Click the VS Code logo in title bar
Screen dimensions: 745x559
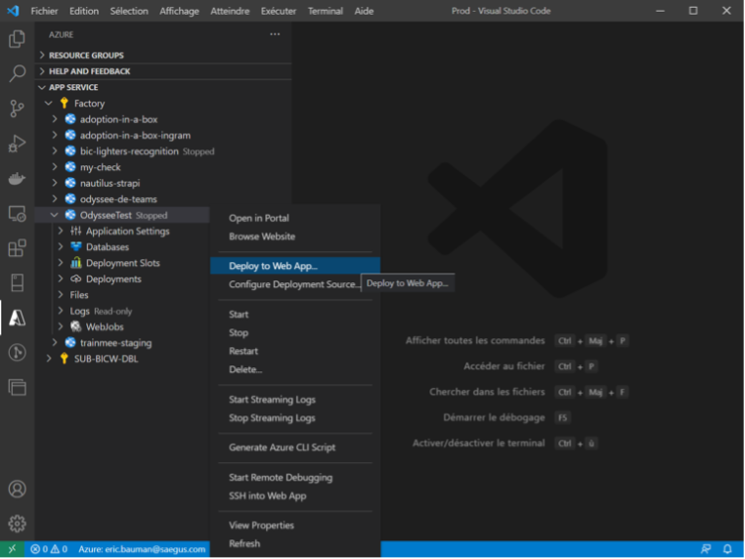click(x=13, y=11)
